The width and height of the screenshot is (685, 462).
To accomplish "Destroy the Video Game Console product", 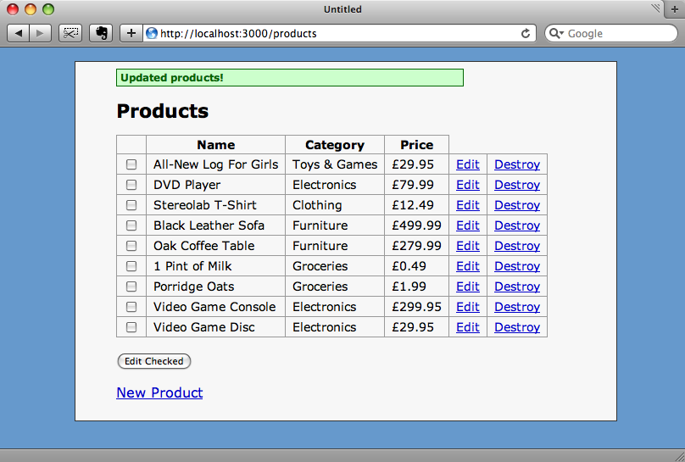I will click(x=517, y=307).
